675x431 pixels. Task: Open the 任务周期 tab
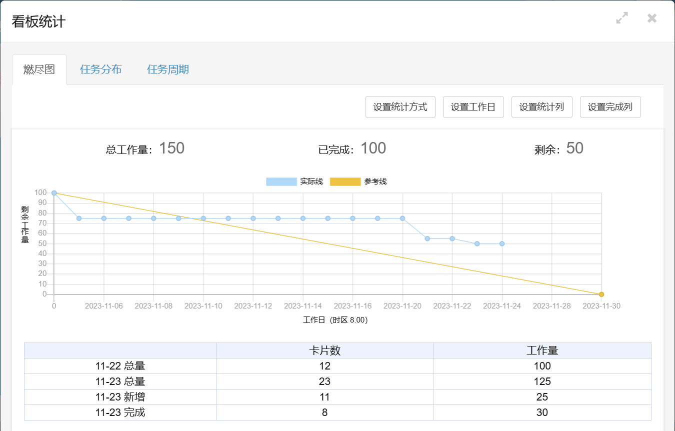(x=168, y=69)
